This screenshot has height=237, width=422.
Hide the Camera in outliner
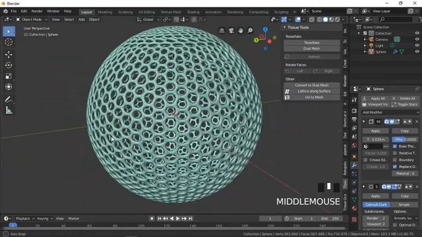coord(417,39)
